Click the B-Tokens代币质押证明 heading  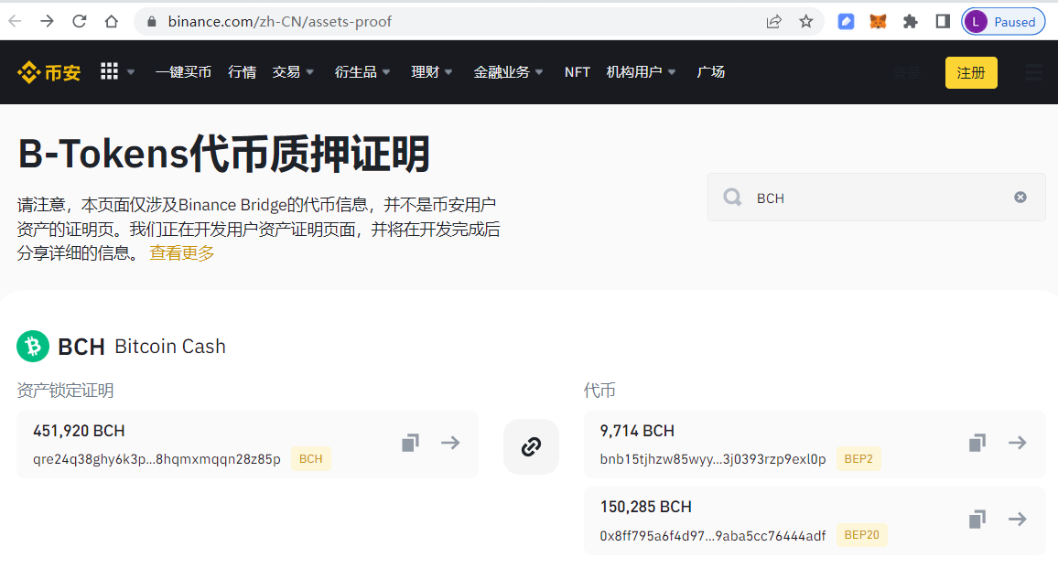(223, 154)
